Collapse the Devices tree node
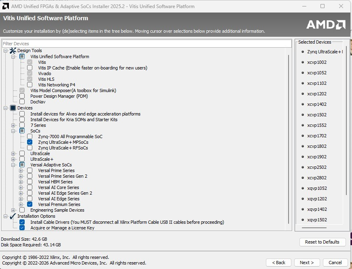This screenshot has height=269, width=352. [x=5, y=108]
